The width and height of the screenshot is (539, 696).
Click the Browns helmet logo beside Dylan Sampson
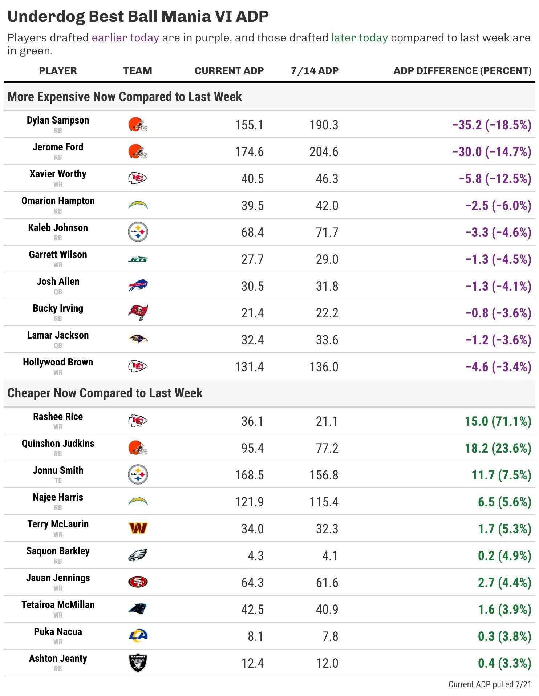[138, 125]
